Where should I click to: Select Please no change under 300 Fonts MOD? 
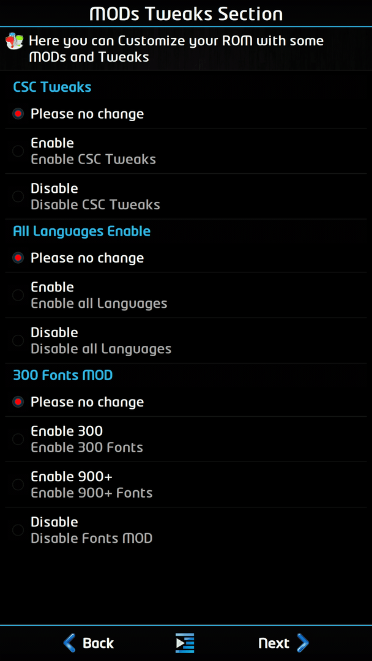186,402
